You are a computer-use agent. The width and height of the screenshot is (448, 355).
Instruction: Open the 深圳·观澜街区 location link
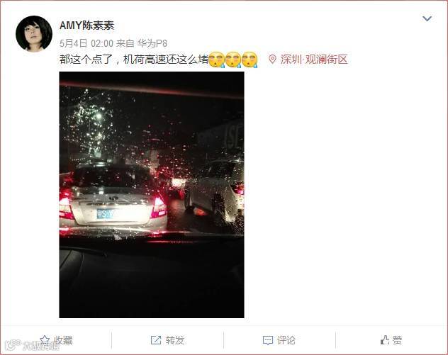314,60
